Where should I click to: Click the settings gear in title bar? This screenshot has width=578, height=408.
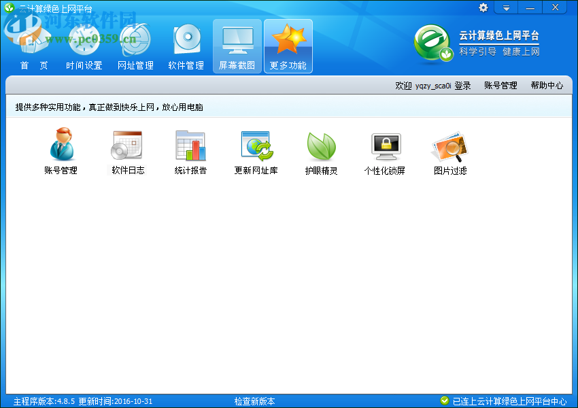coord(483,7)
